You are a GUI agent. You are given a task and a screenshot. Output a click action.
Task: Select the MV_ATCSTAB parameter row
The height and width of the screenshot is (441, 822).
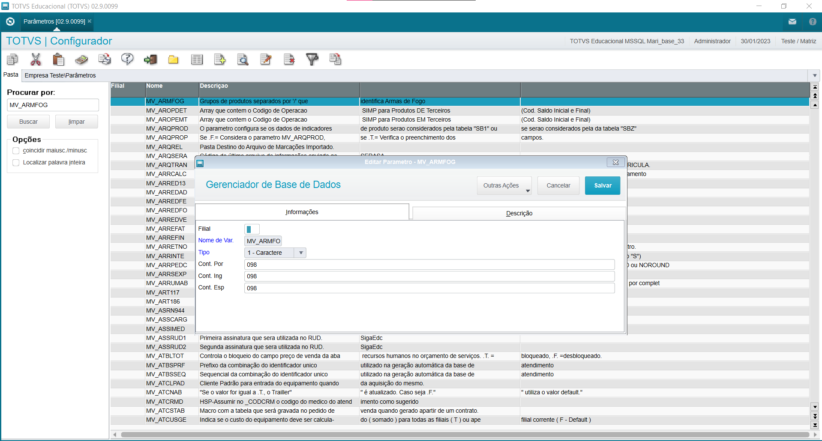coord(460,411)
